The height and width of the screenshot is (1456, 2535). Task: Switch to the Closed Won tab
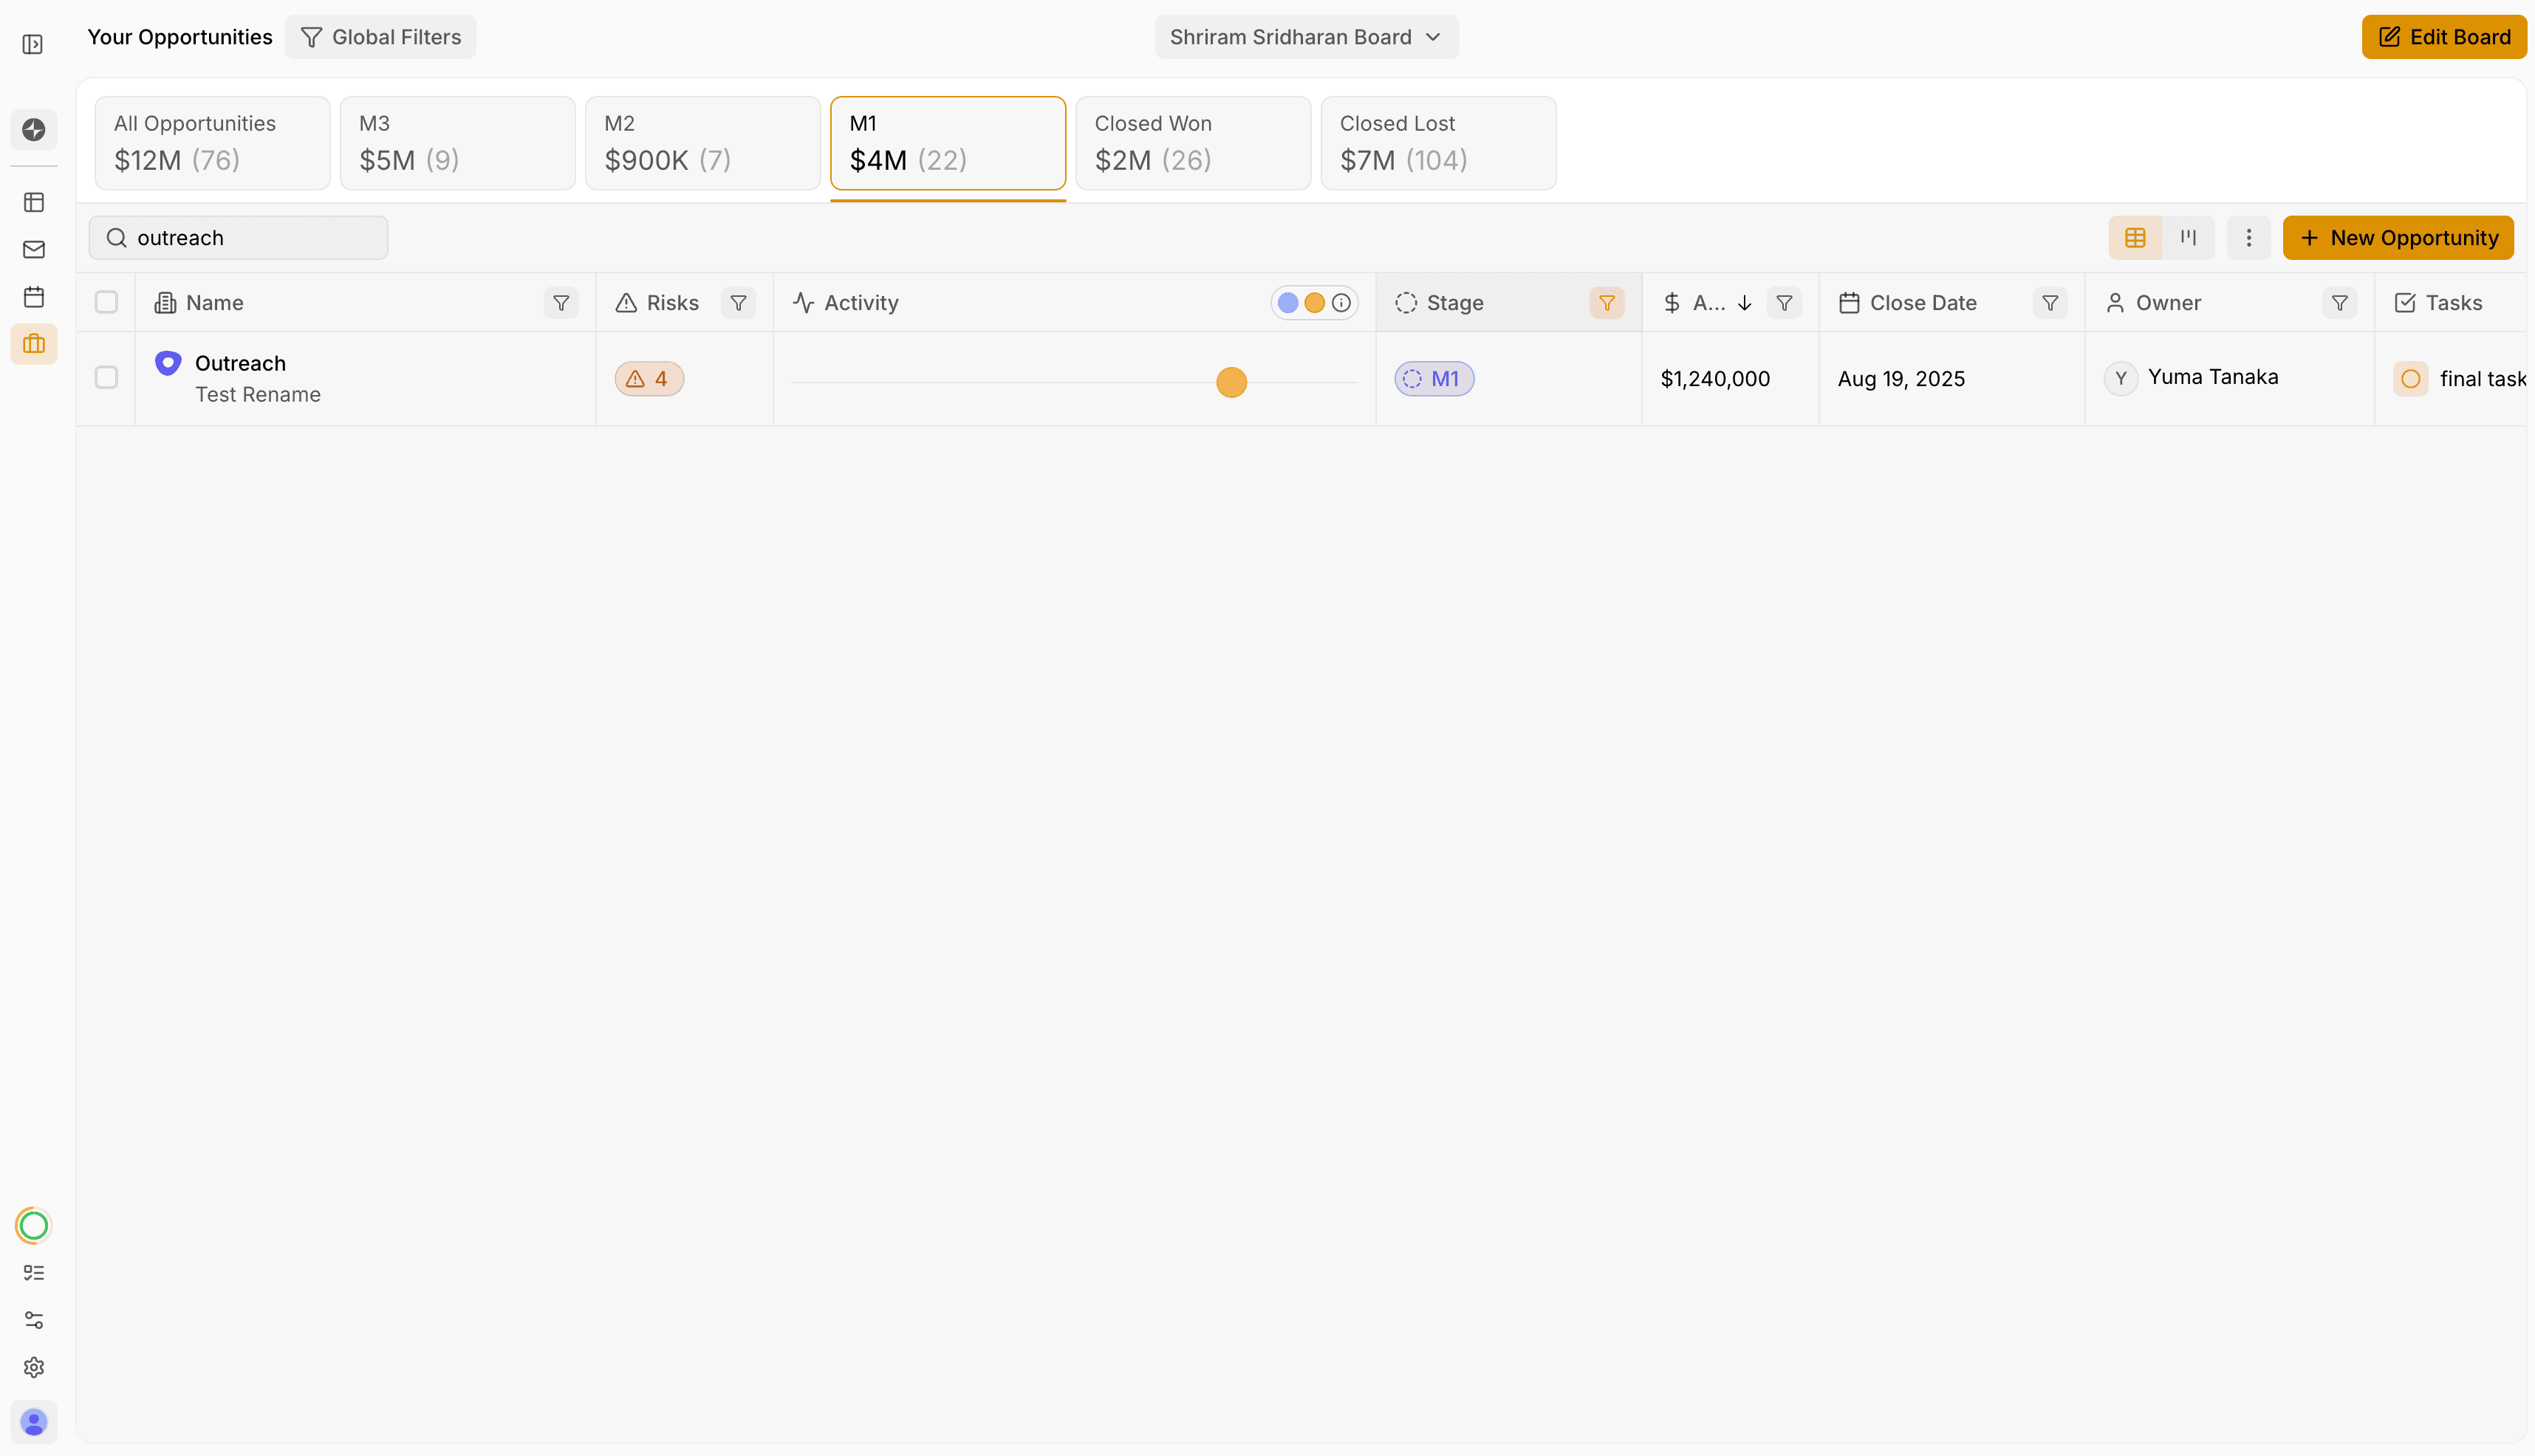click(1192, 143)
